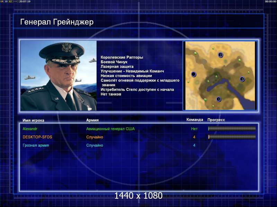Click 'Самолёт огневой поддержки с младшего' line
This screenshot has height=207, width=277.
(140, 80)
